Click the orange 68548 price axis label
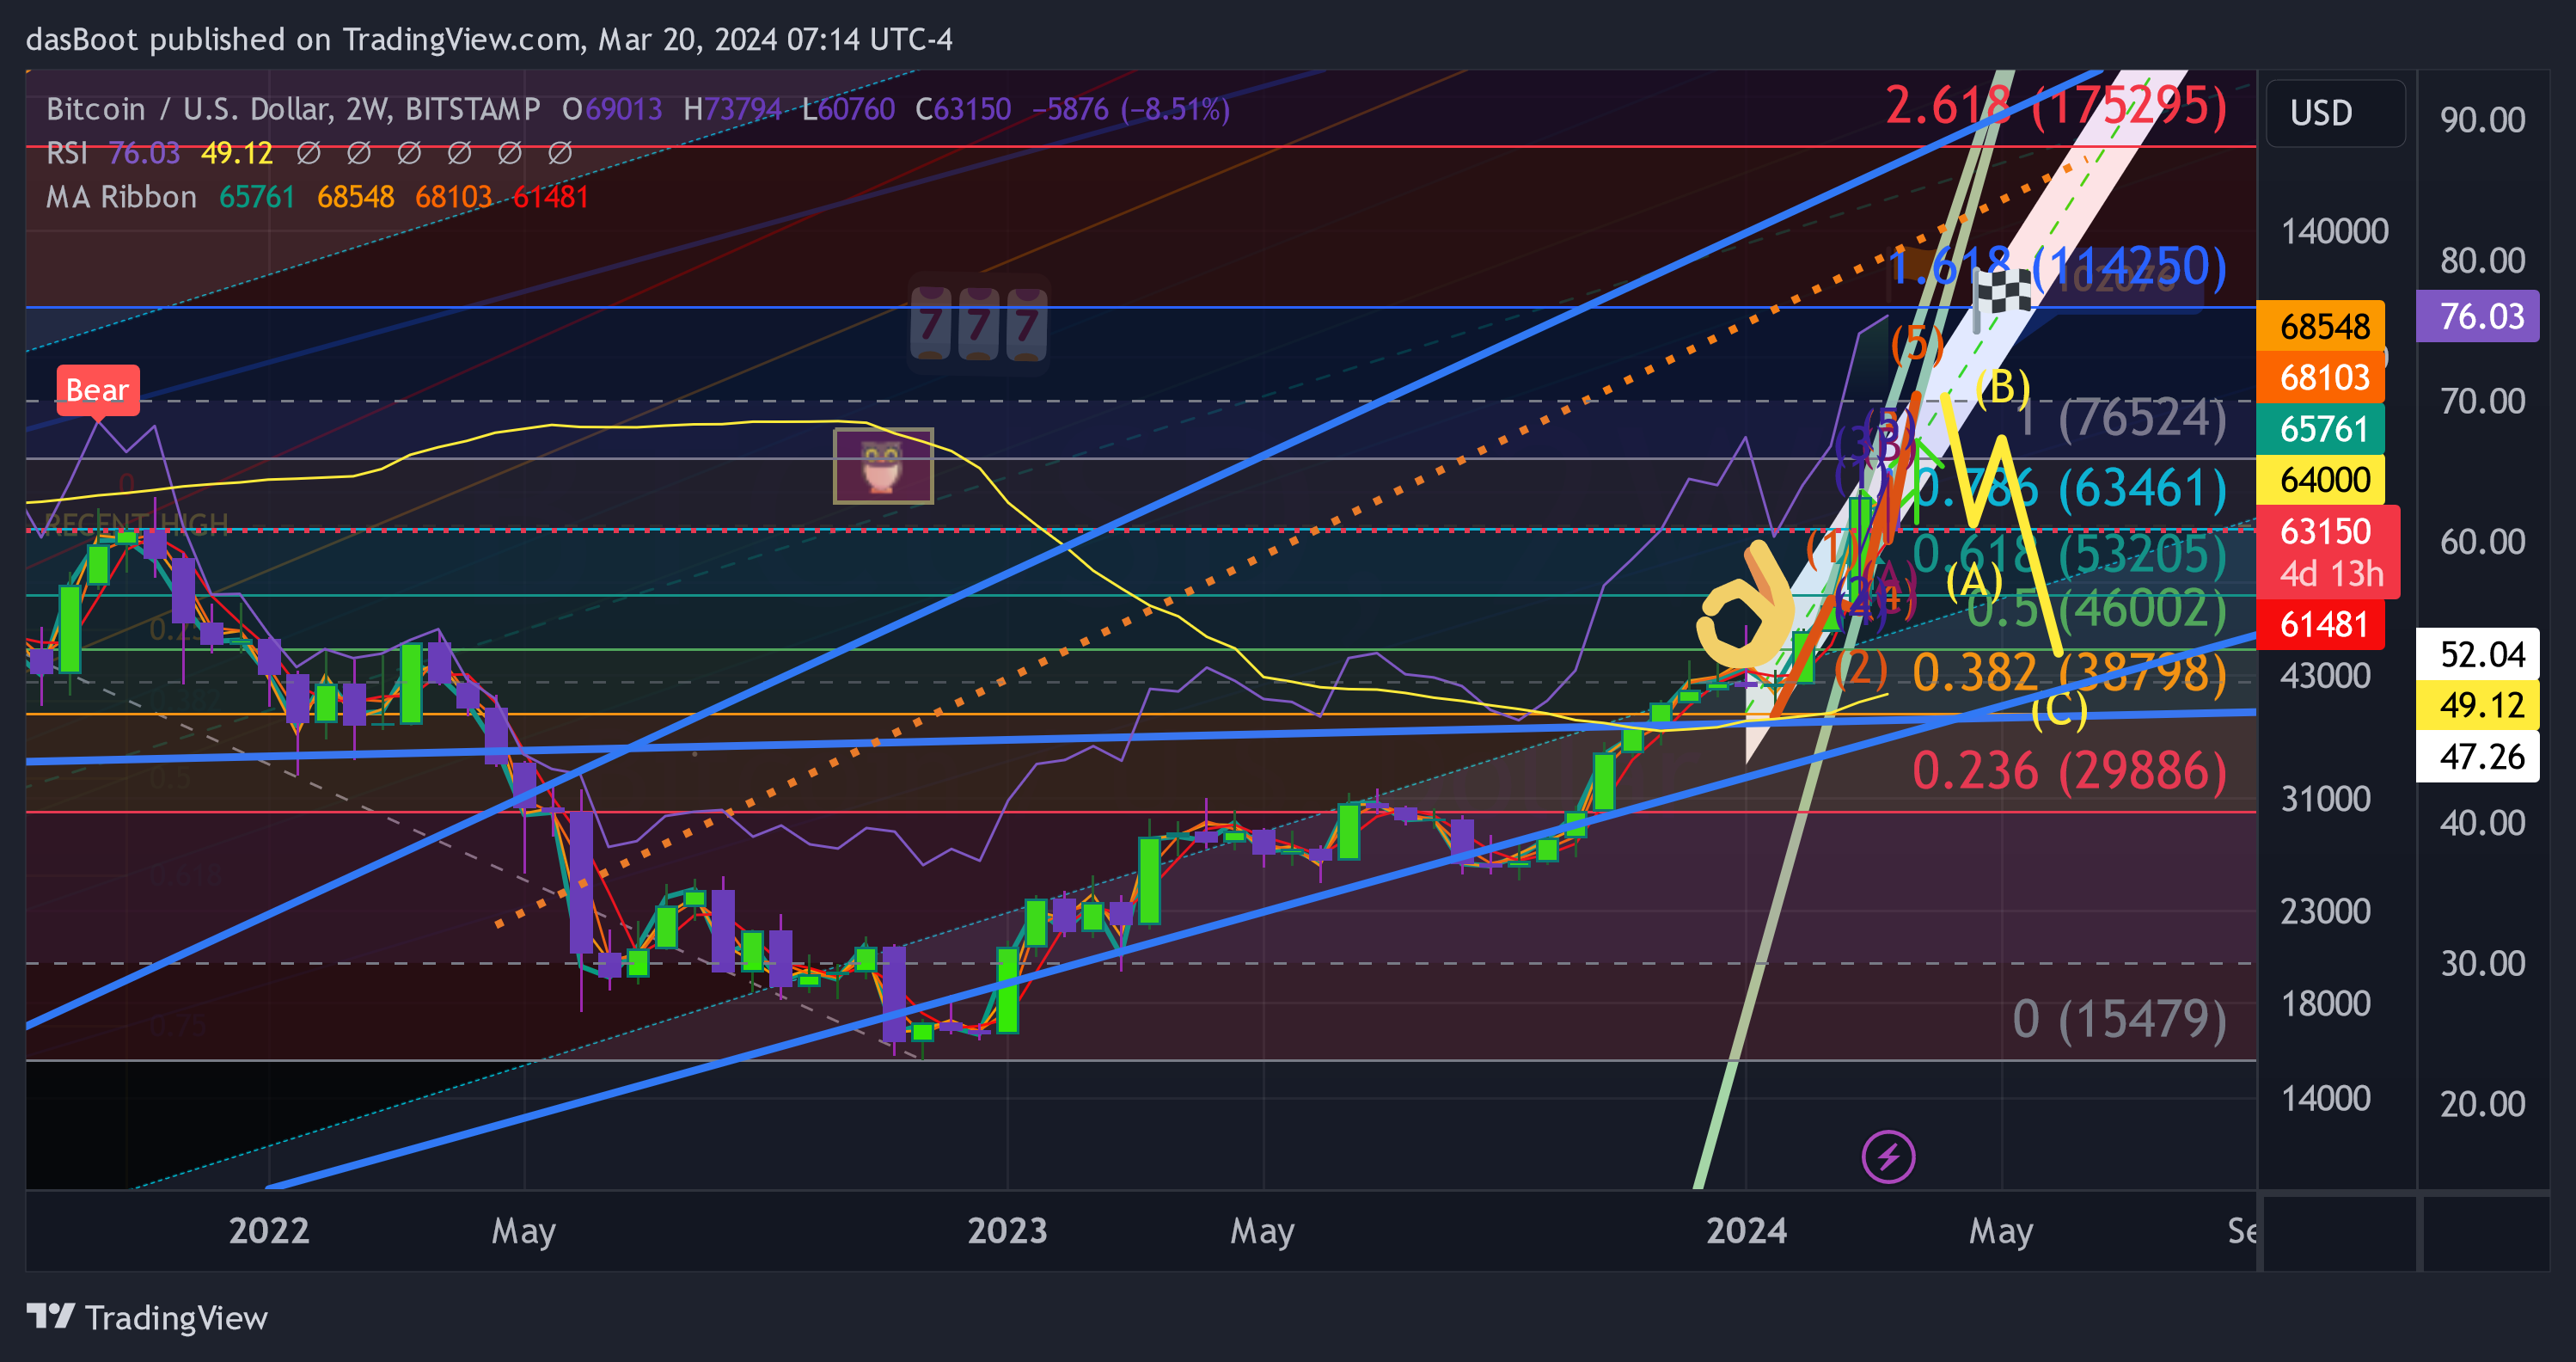Viewport: 2576px width, 1362px height. click(x=2321, y=326)
